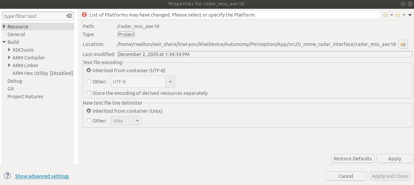Click the red error icon in message bar

pos(84,15)
